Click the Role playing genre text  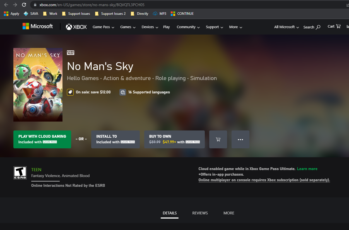point(170,78)
